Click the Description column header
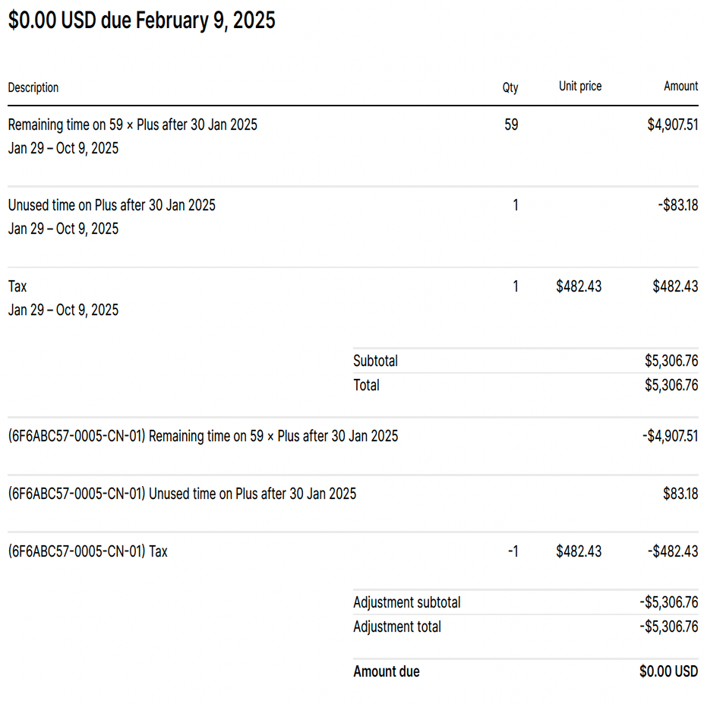Viewport: 704px width, 704px height. [x=33, y=87]
